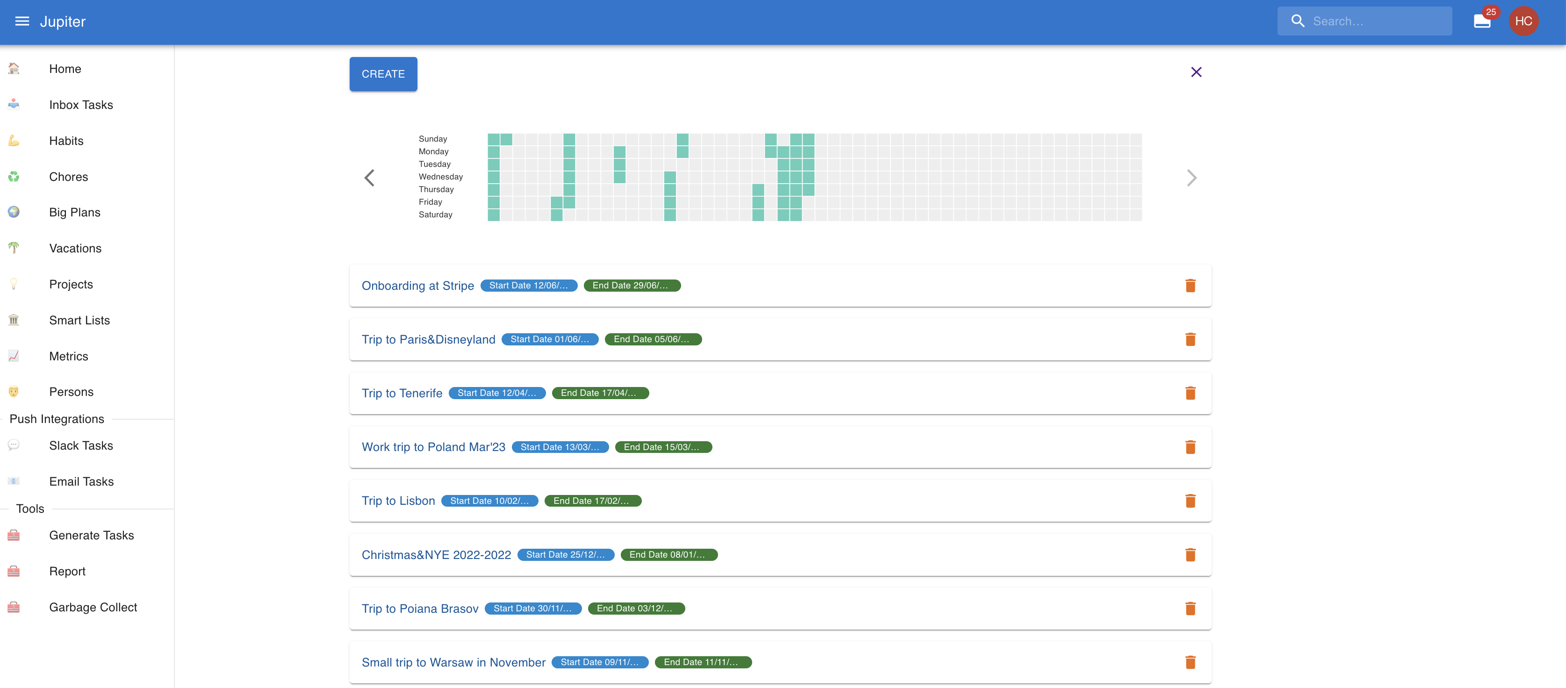Go to previous calendar period chevron
This screenshot has height=688, width=1566.
369,178
